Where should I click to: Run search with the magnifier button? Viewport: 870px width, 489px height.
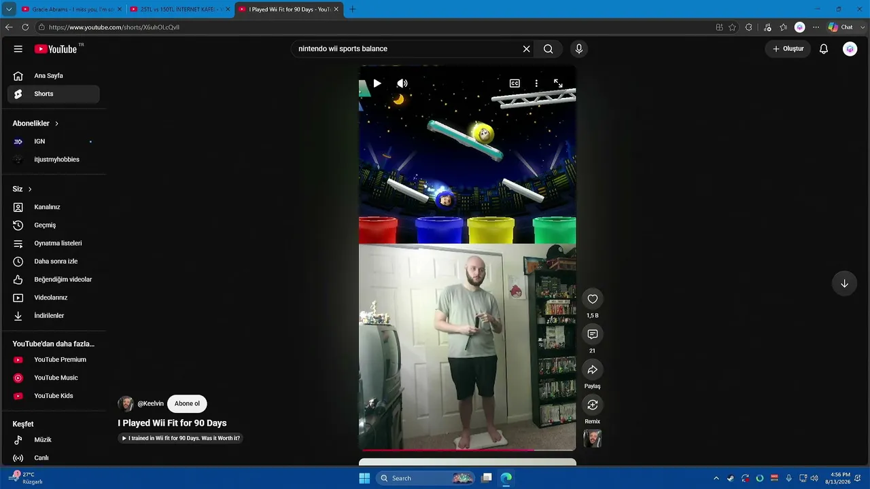548,49
